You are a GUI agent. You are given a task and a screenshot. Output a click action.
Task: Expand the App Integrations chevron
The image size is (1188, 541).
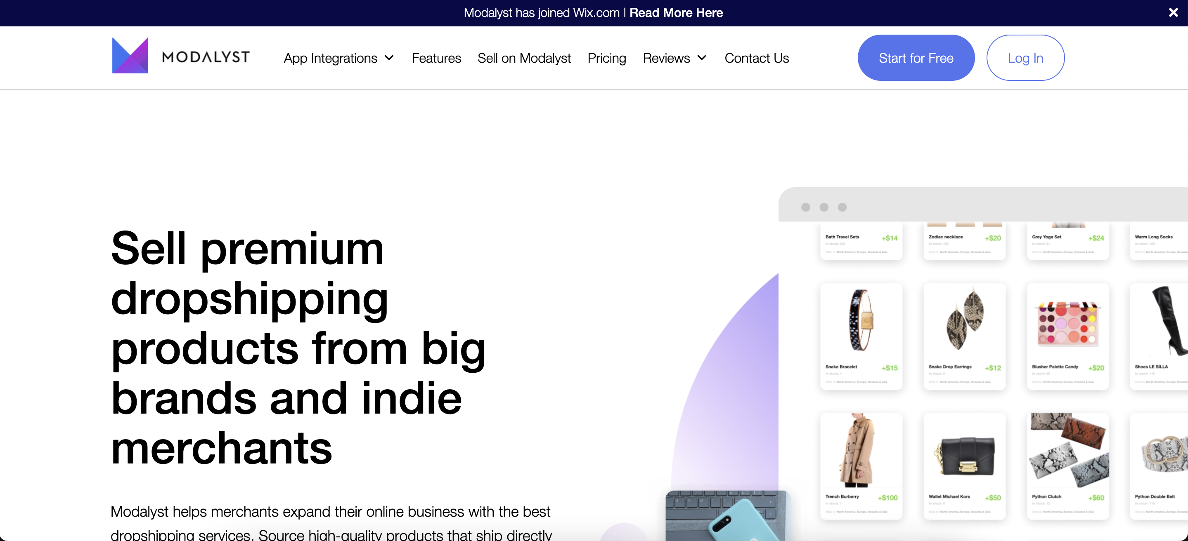point(389,58)
